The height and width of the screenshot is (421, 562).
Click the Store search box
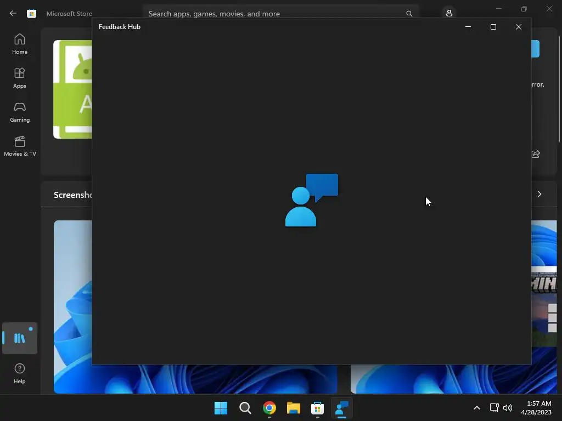tap(280, 14)
